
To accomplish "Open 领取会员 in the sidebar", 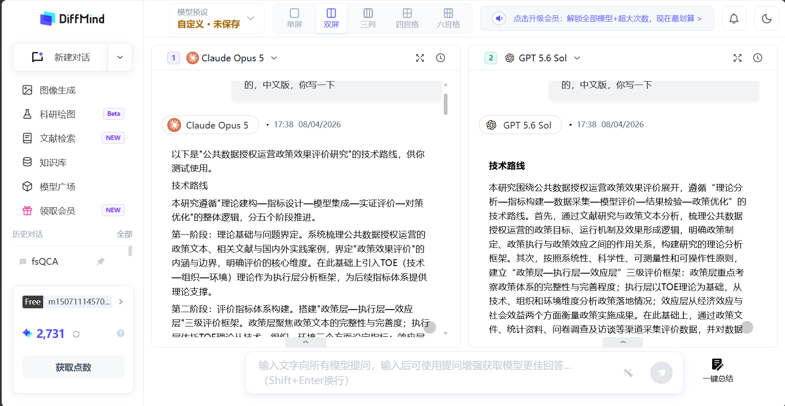I will pos(58,211).
